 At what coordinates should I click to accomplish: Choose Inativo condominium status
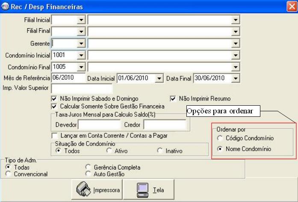pos(160,151)
